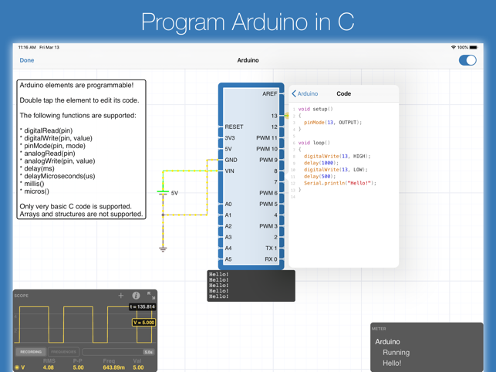
Task: Tap the TX 1 pin label
Action: coord(272,249)
